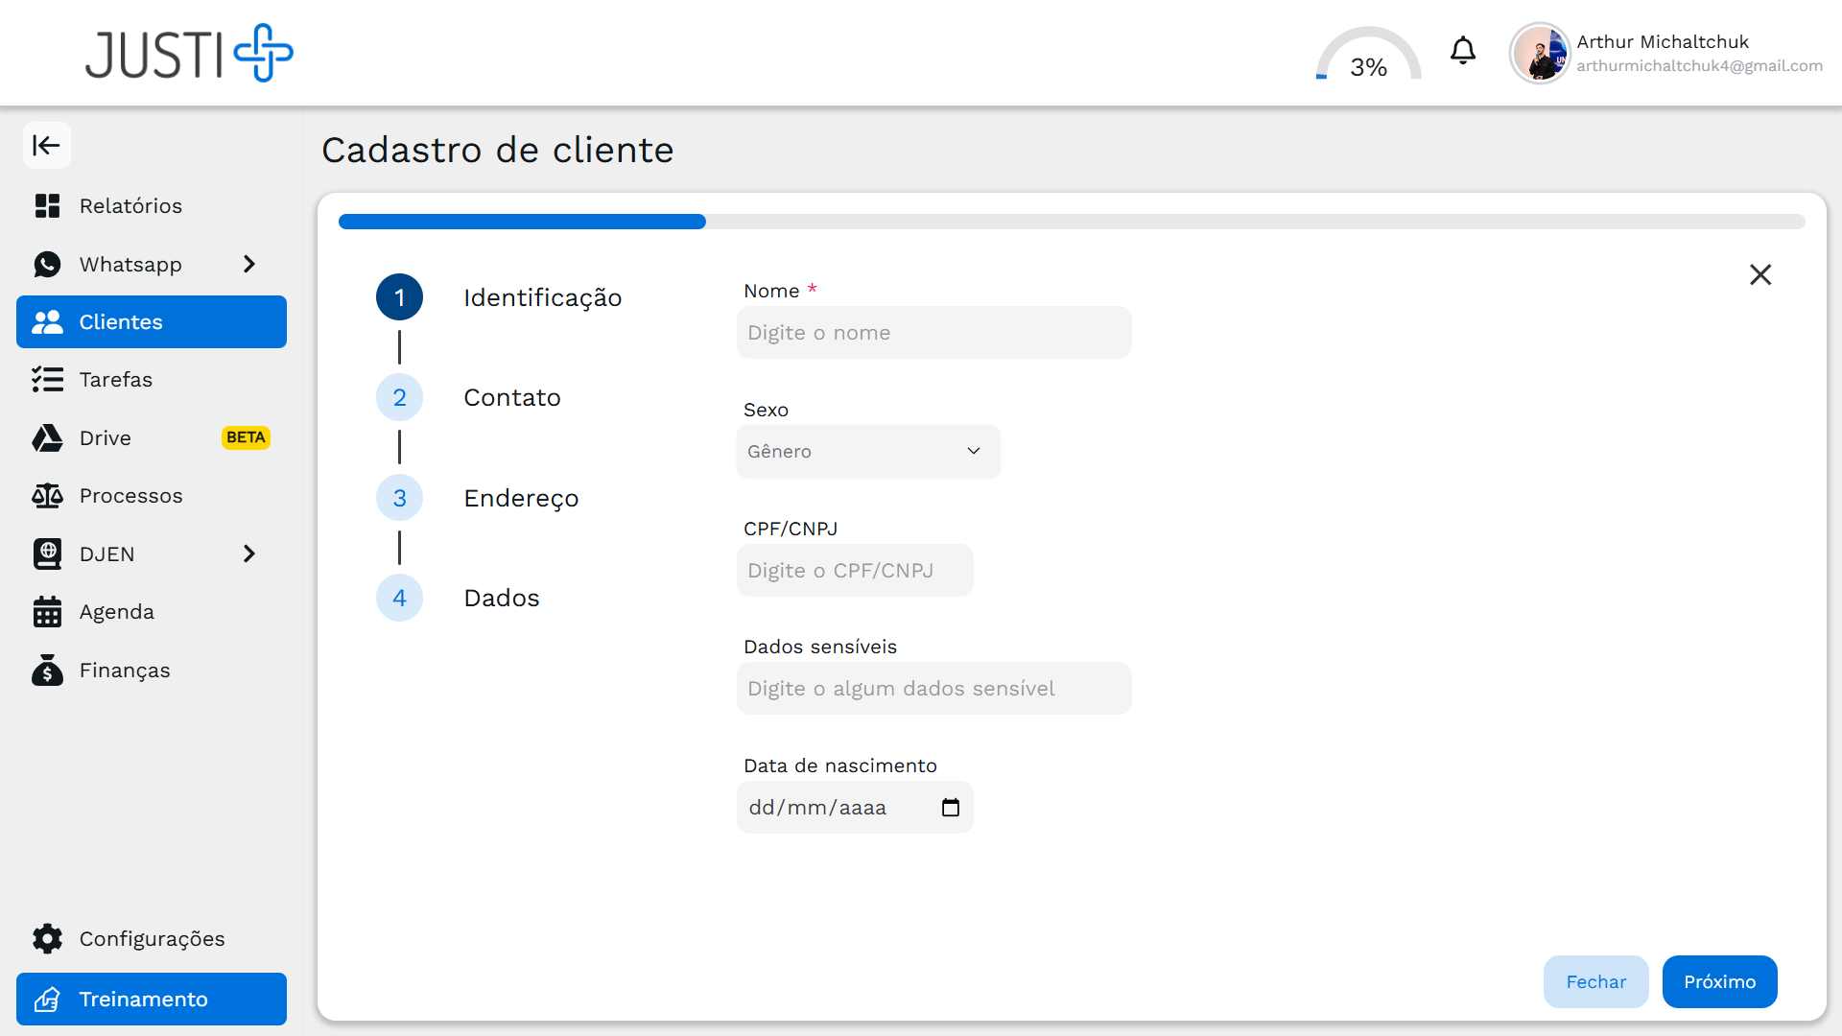Open Drive via its triangle icon
Image resolution: width=1842 pixels, height=1036 pixels.
(47, 438)
